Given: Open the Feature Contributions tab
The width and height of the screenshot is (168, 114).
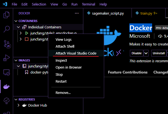Looking at the screenshot, I should [x=128, y=72].
